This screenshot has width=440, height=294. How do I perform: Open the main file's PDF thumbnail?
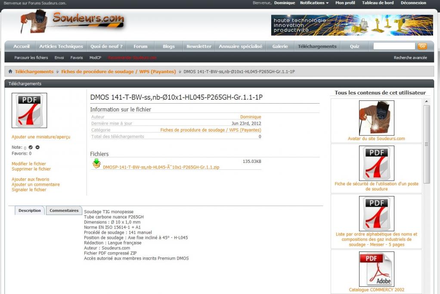click(x=29, y=110)
